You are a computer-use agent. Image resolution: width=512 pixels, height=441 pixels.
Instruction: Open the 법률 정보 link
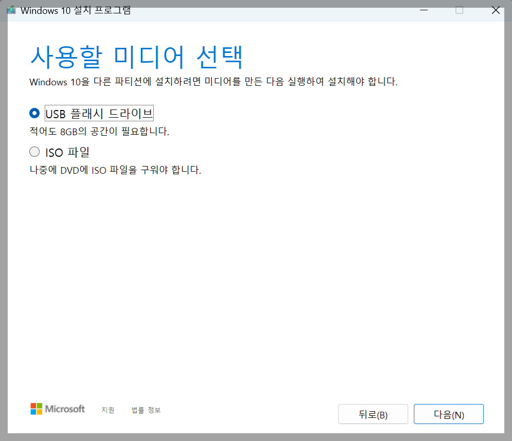[x=146, y=410]
